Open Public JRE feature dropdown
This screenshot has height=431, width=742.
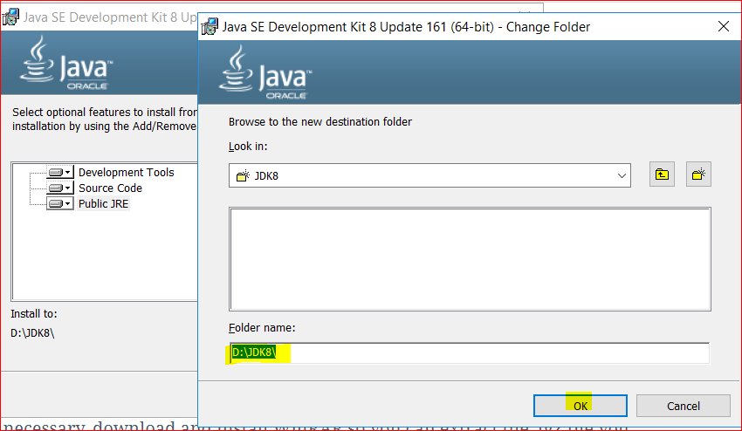pyautogui.click(x=60, y=203)
